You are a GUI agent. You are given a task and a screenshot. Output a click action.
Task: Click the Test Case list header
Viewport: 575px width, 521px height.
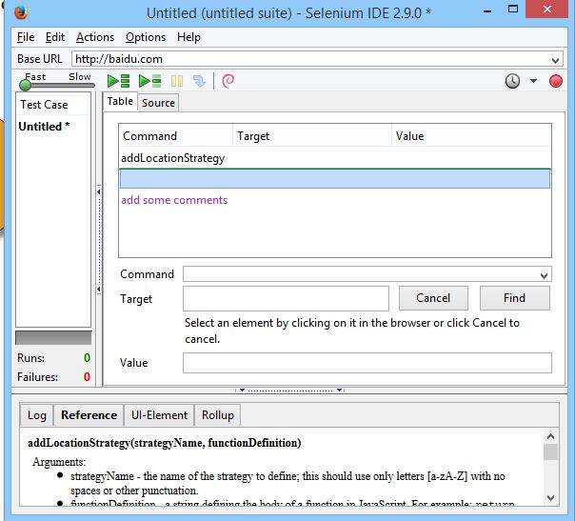53,105
